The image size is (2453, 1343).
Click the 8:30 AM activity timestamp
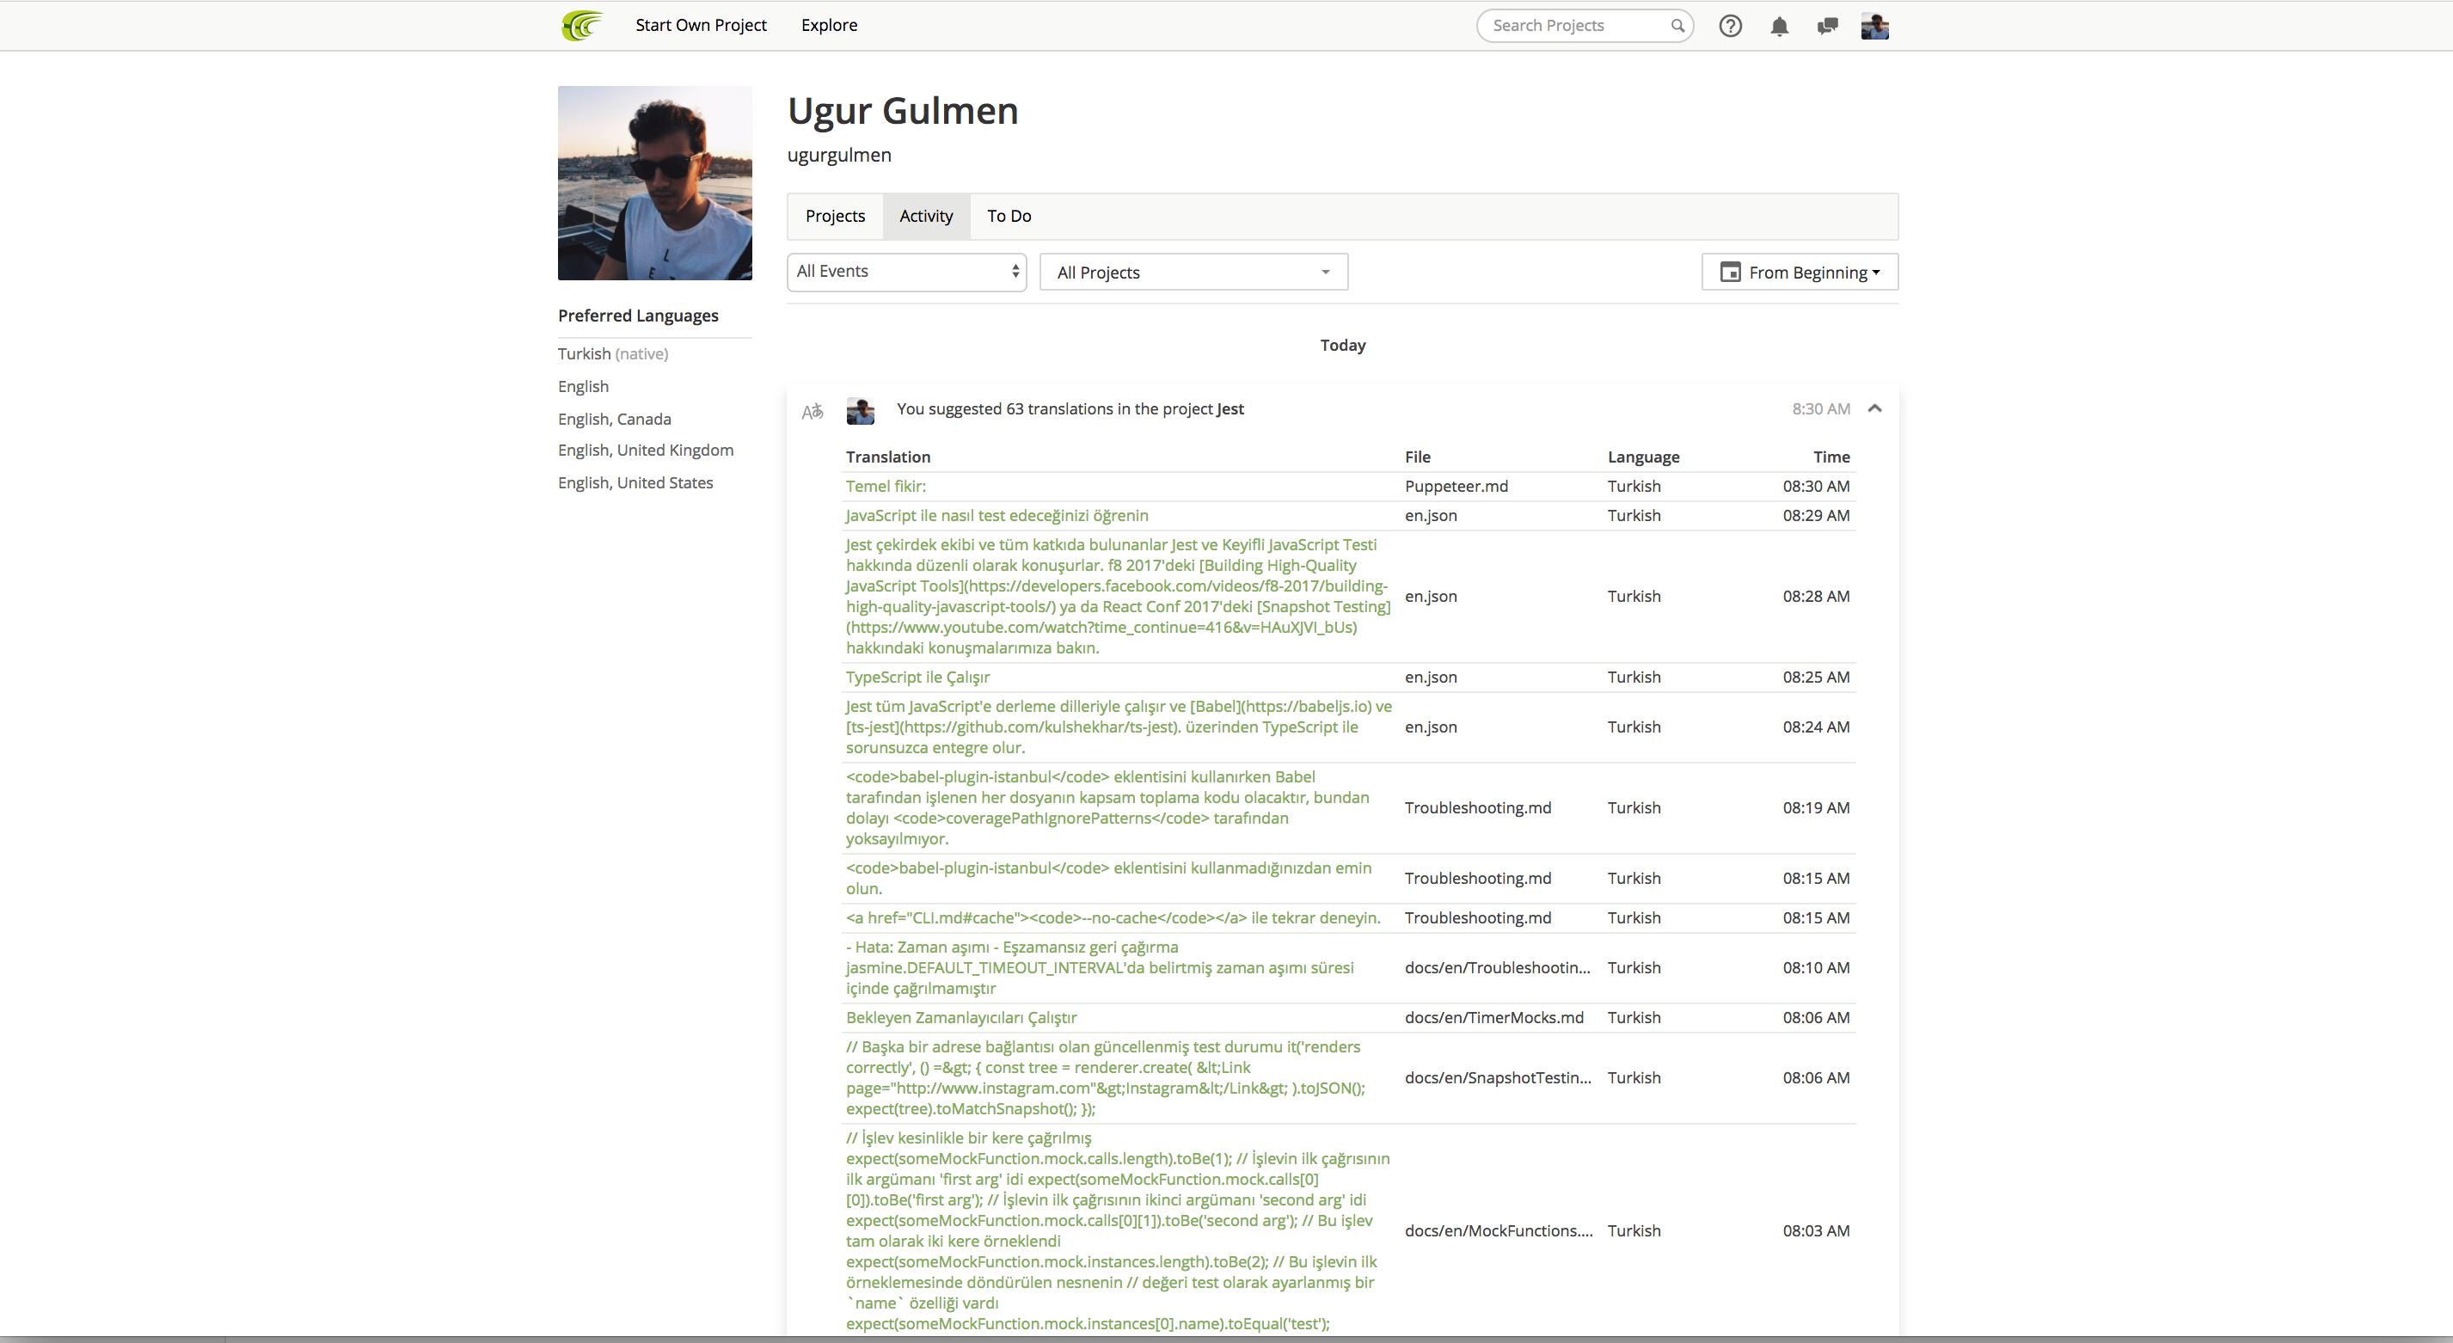1821,408
